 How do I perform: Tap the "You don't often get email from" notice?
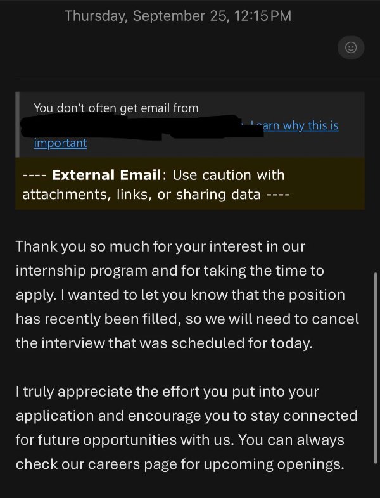click(x=116, y=108)
